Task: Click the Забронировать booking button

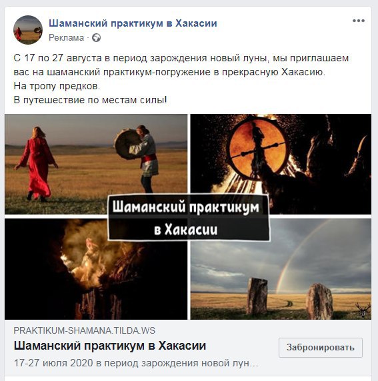Action: click(x=321, y=347)
